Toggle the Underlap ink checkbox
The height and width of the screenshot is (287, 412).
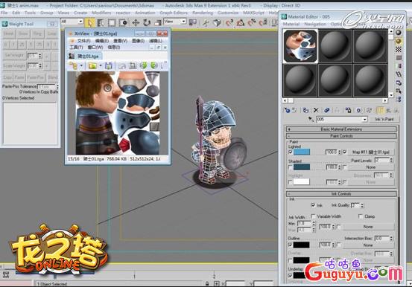[291, 275]
